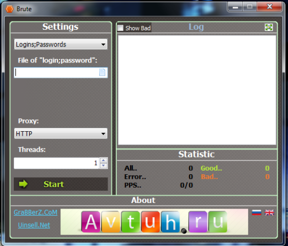Click the Threads: label
The image size is (288, 246).
(32, 149)
